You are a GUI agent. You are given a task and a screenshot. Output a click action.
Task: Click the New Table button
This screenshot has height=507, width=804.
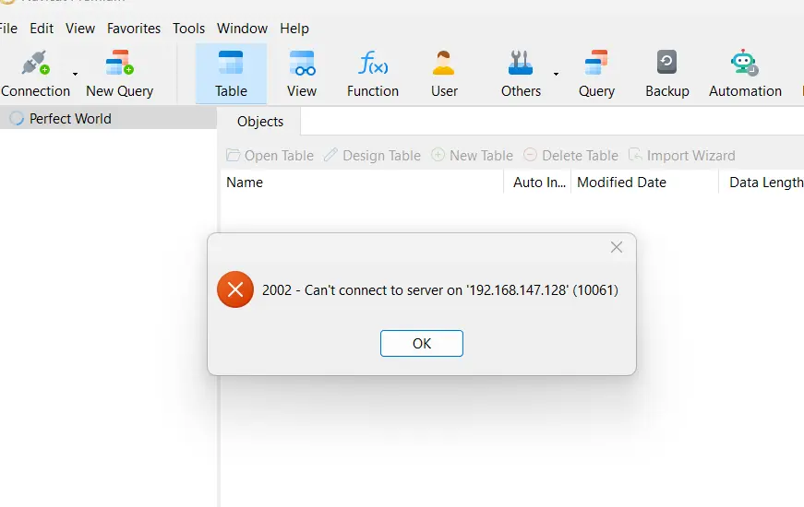coord(473,155)
